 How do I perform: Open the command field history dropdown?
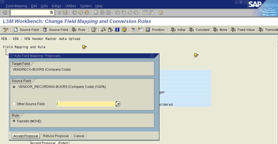tap(52, 13)
